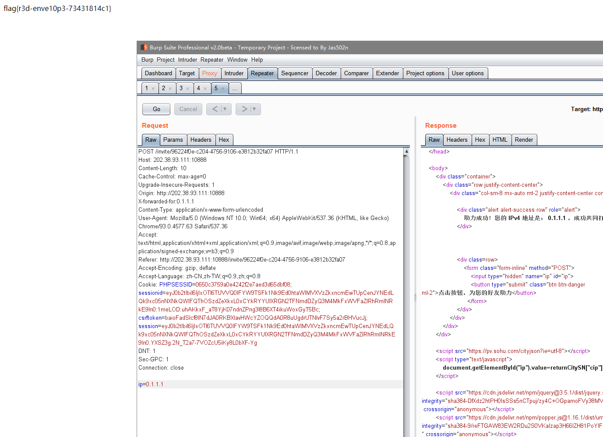Switch to the Dashboard tab
Screen dimensions: 603x437
pos(159,73)
